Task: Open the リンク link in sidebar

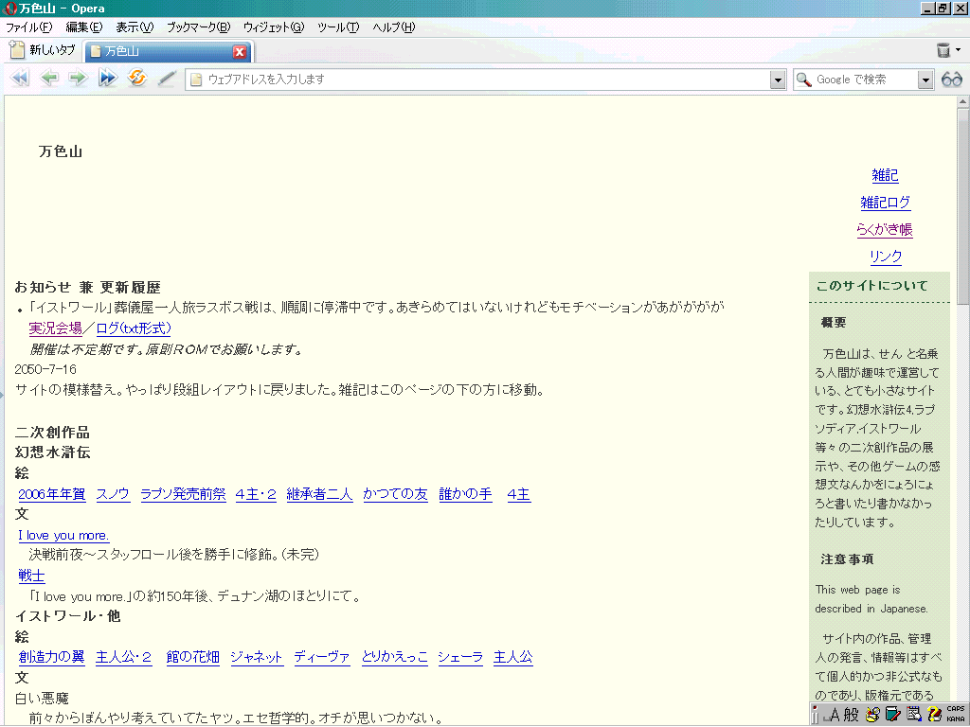Action: [x=886, y=257]
